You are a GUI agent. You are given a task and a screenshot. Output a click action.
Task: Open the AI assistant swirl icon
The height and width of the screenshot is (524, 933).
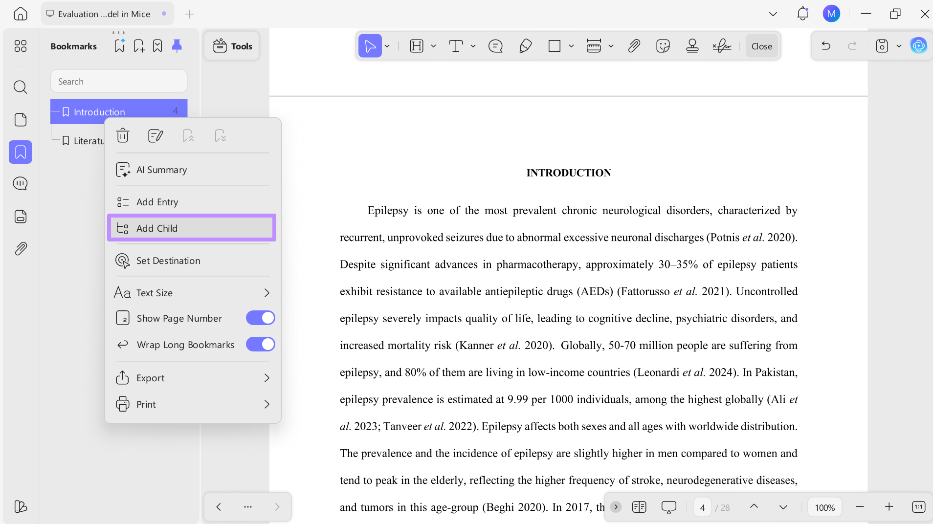click(x=918, y=46)
